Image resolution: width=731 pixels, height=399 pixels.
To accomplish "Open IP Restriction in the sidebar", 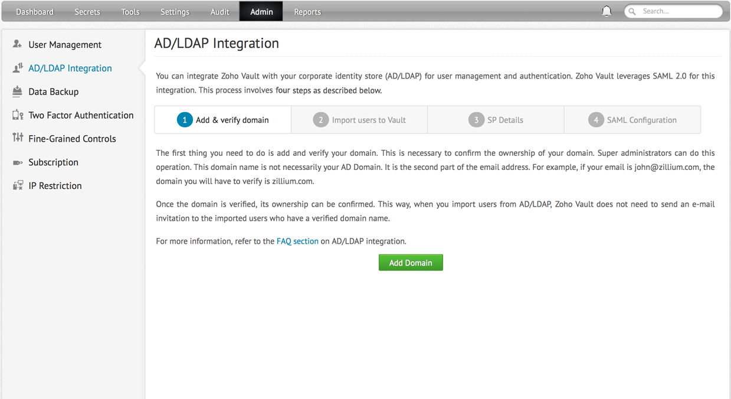I will tap(55, 186).
